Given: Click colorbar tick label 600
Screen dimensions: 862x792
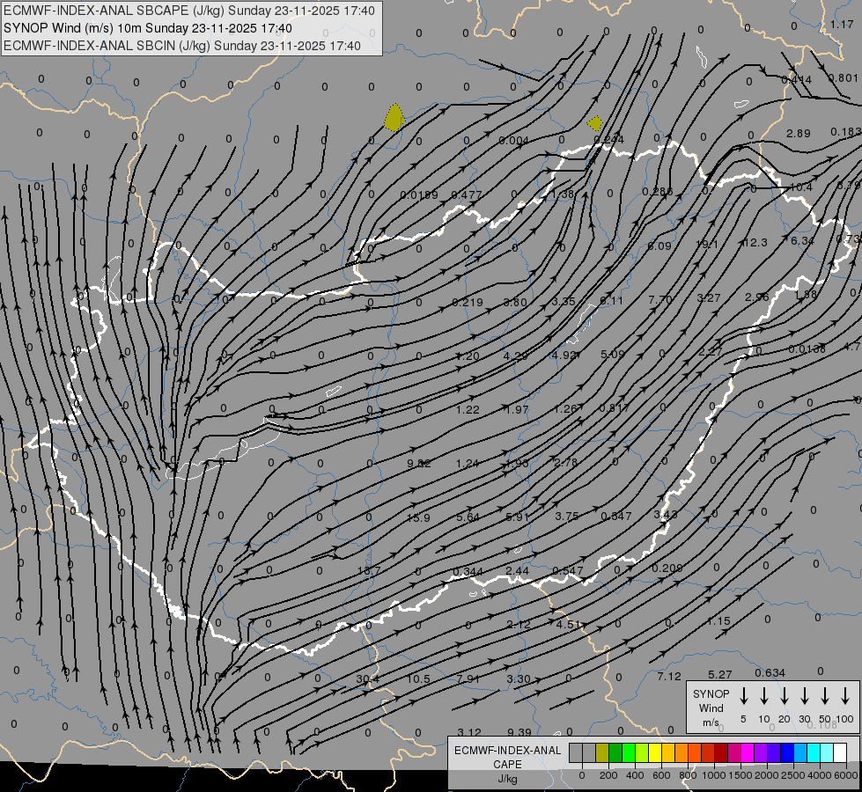Looking at the screenshot, I should coord(661,775).
